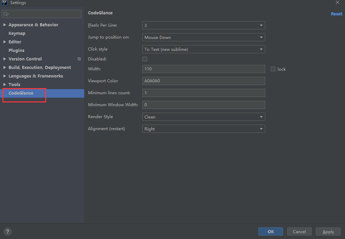
Task: Click the CodeGlance page heading
Action: 100,13
